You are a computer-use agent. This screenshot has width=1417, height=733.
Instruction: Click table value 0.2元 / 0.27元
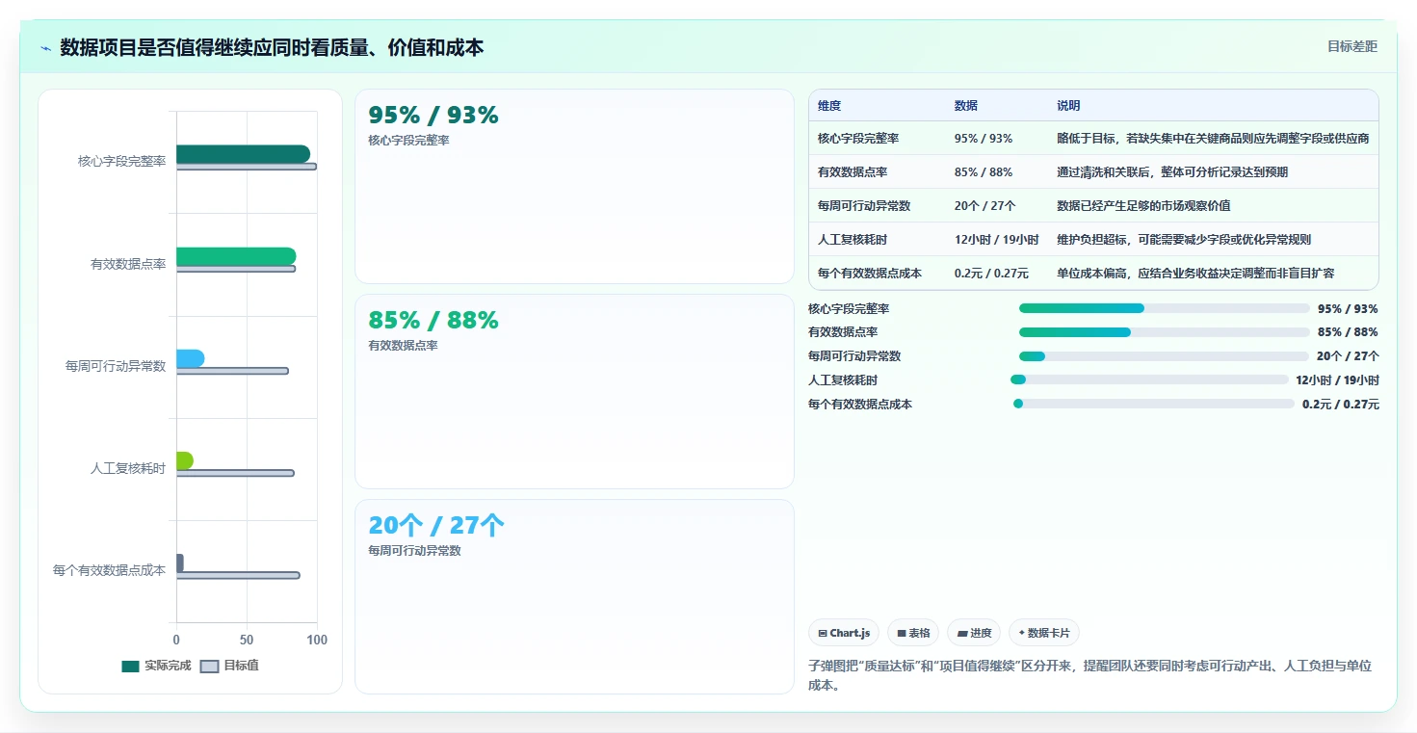pyautogui.click(x=991, y=274)
